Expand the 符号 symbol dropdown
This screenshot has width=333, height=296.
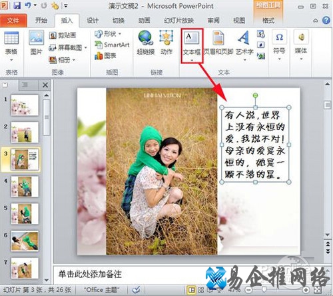[x=279, y=59]
